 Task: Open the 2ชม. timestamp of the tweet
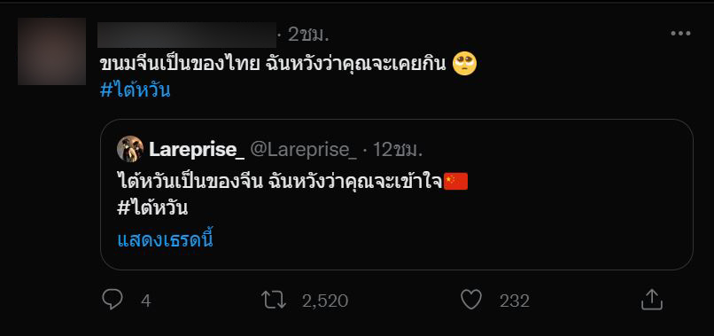pyautogui.click(x=308, y=35)
